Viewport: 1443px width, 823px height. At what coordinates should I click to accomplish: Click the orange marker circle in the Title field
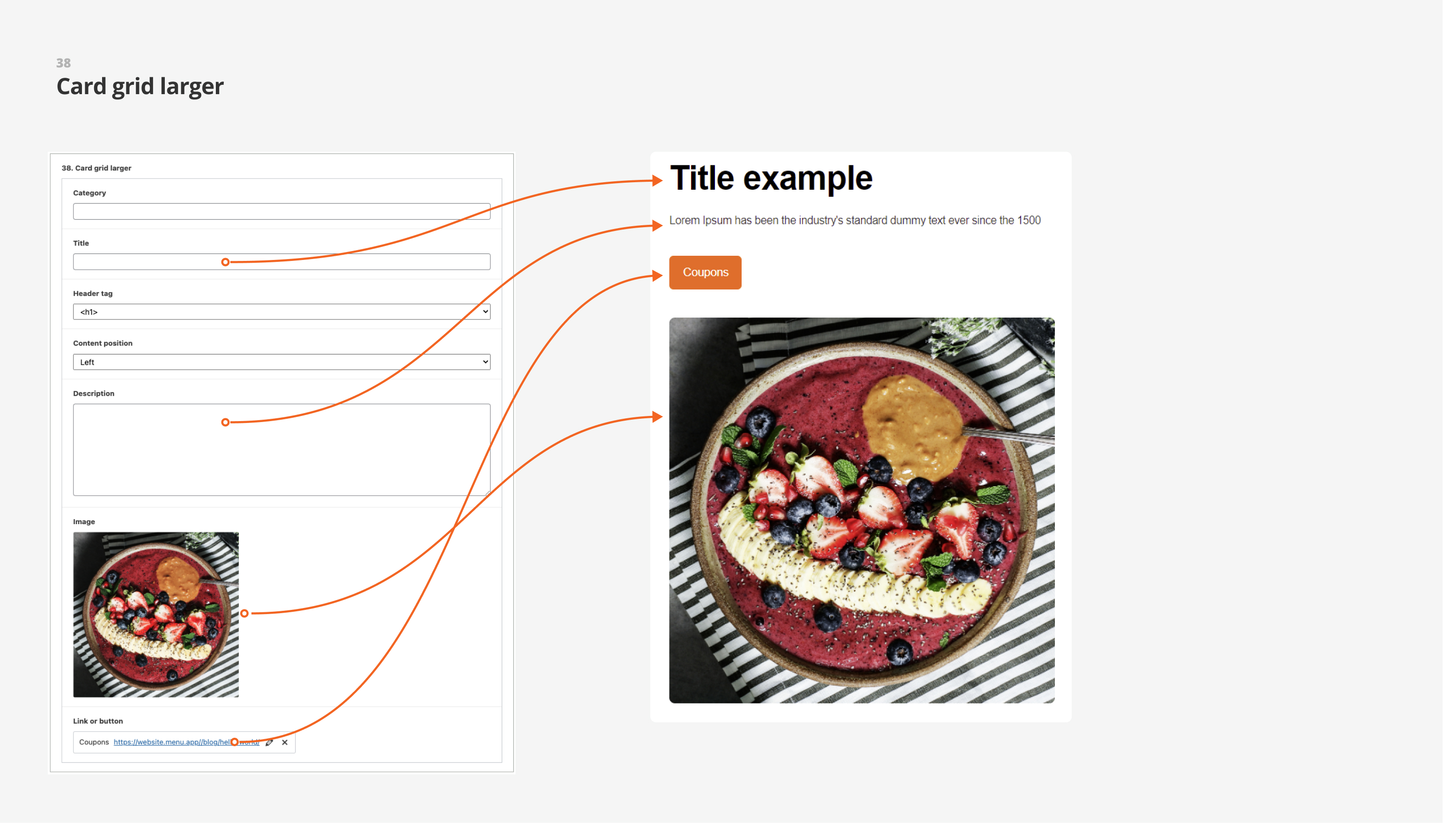click(225, 262)
